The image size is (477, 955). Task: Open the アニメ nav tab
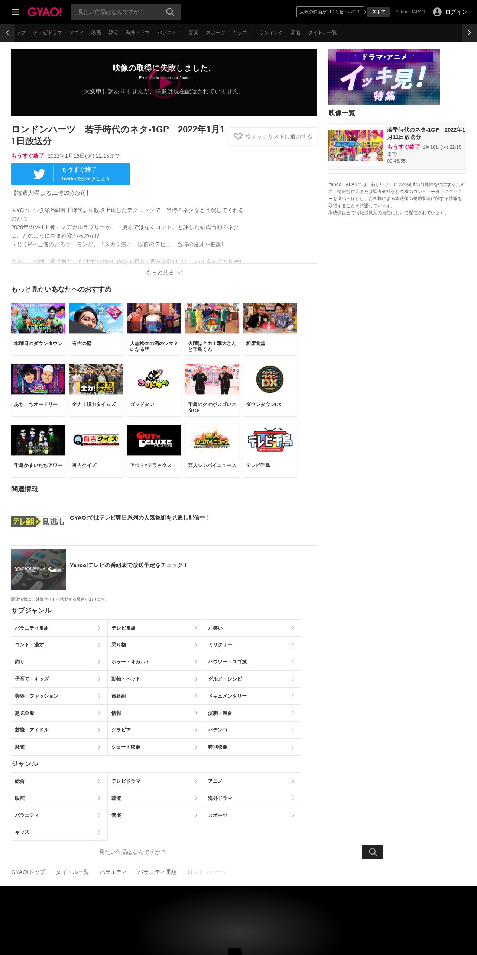click(77, 33)
